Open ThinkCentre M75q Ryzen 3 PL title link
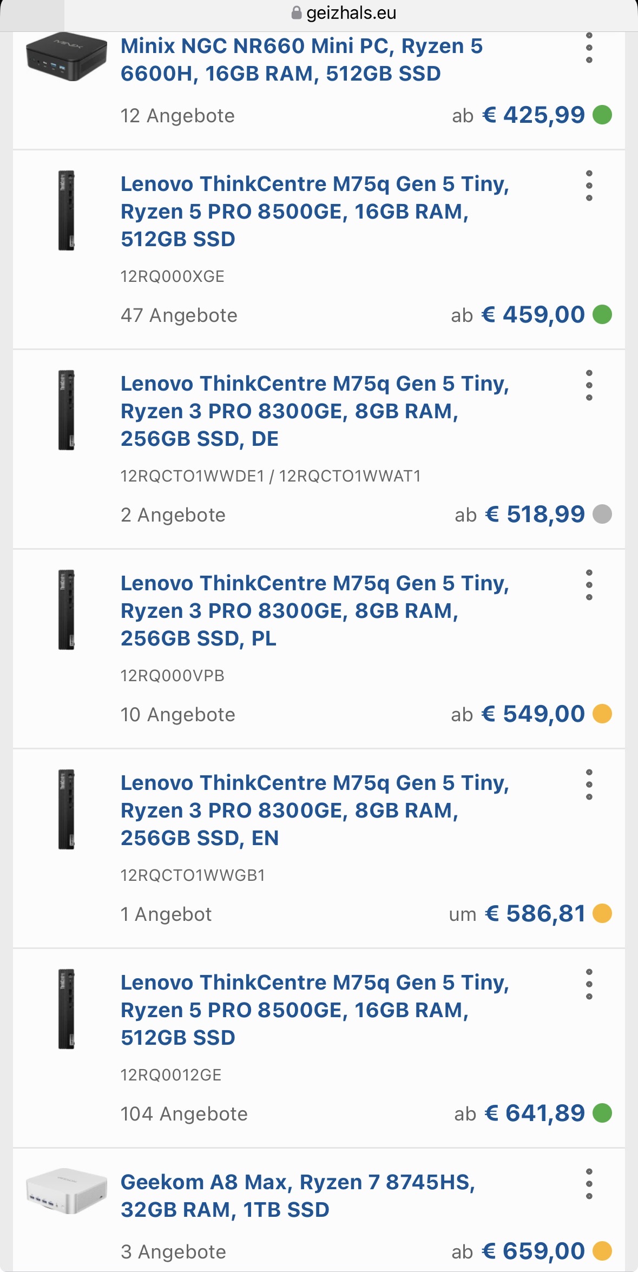 (x=315, y=611)
